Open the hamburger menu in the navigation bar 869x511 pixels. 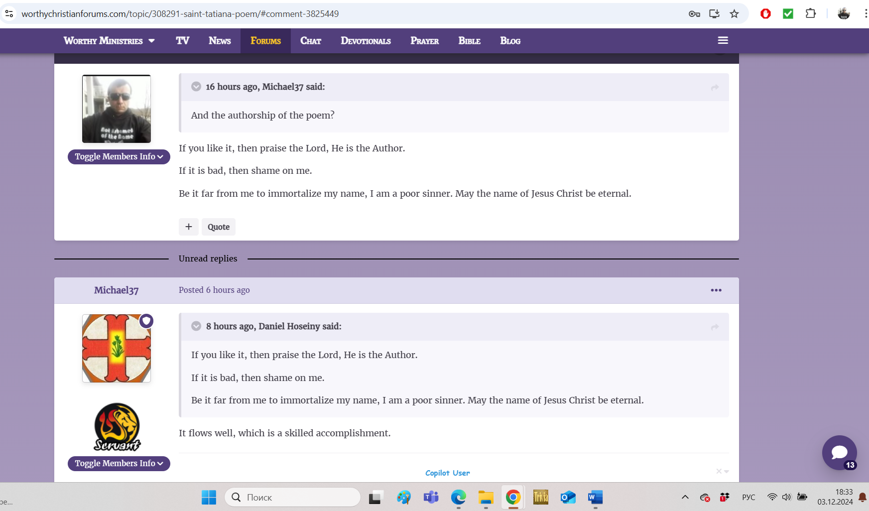tap(723, 40)
